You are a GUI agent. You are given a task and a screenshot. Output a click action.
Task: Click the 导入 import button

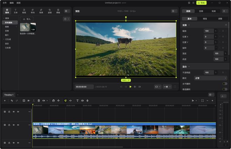pos(27,19)
